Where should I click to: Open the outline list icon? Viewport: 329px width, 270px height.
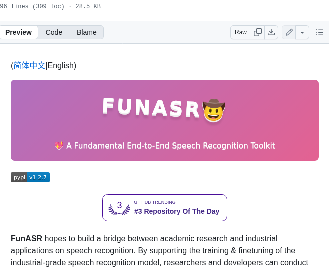click(320, 32)
